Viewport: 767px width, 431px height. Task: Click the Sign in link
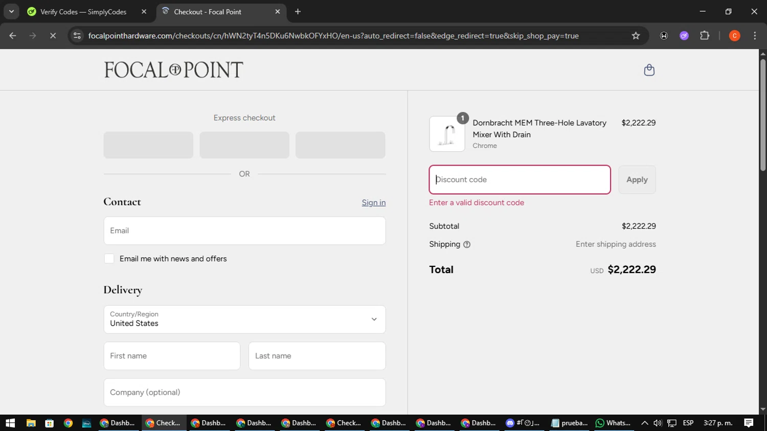(374, 202)
